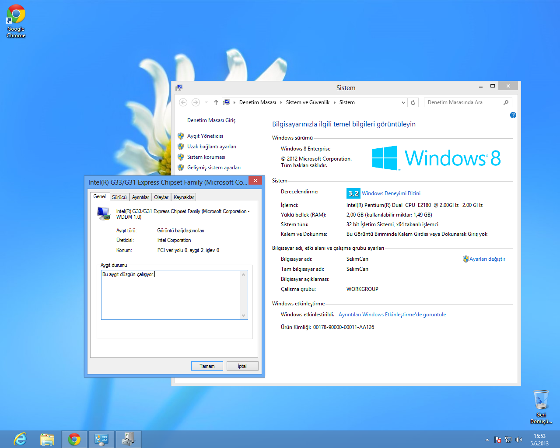560x448 pixels.
Task: Switch to the Ayrıntılar tab
Action: [x=140, y=197]
